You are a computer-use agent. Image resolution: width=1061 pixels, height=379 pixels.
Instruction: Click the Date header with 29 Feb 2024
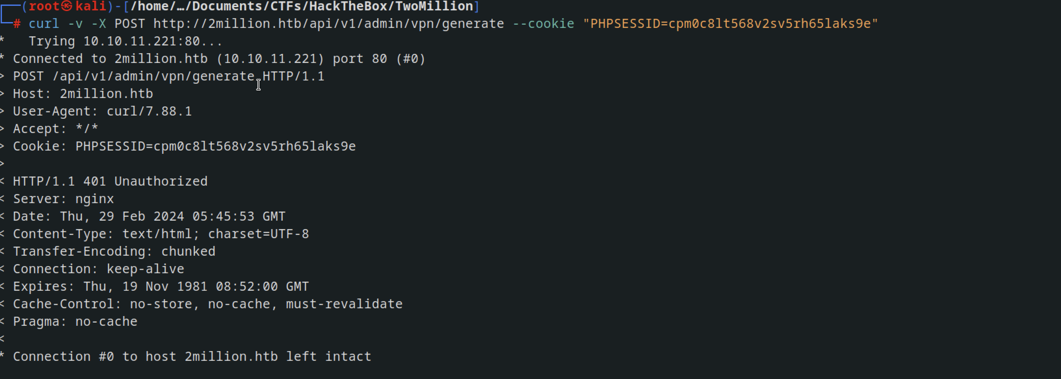149,216
